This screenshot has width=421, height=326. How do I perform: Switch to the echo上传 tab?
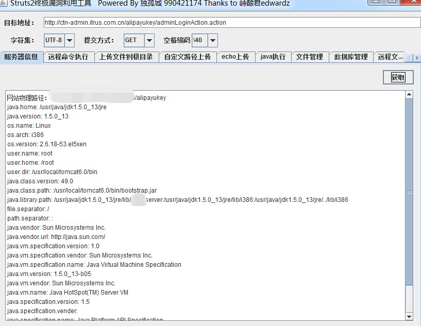tap(235, 57)
